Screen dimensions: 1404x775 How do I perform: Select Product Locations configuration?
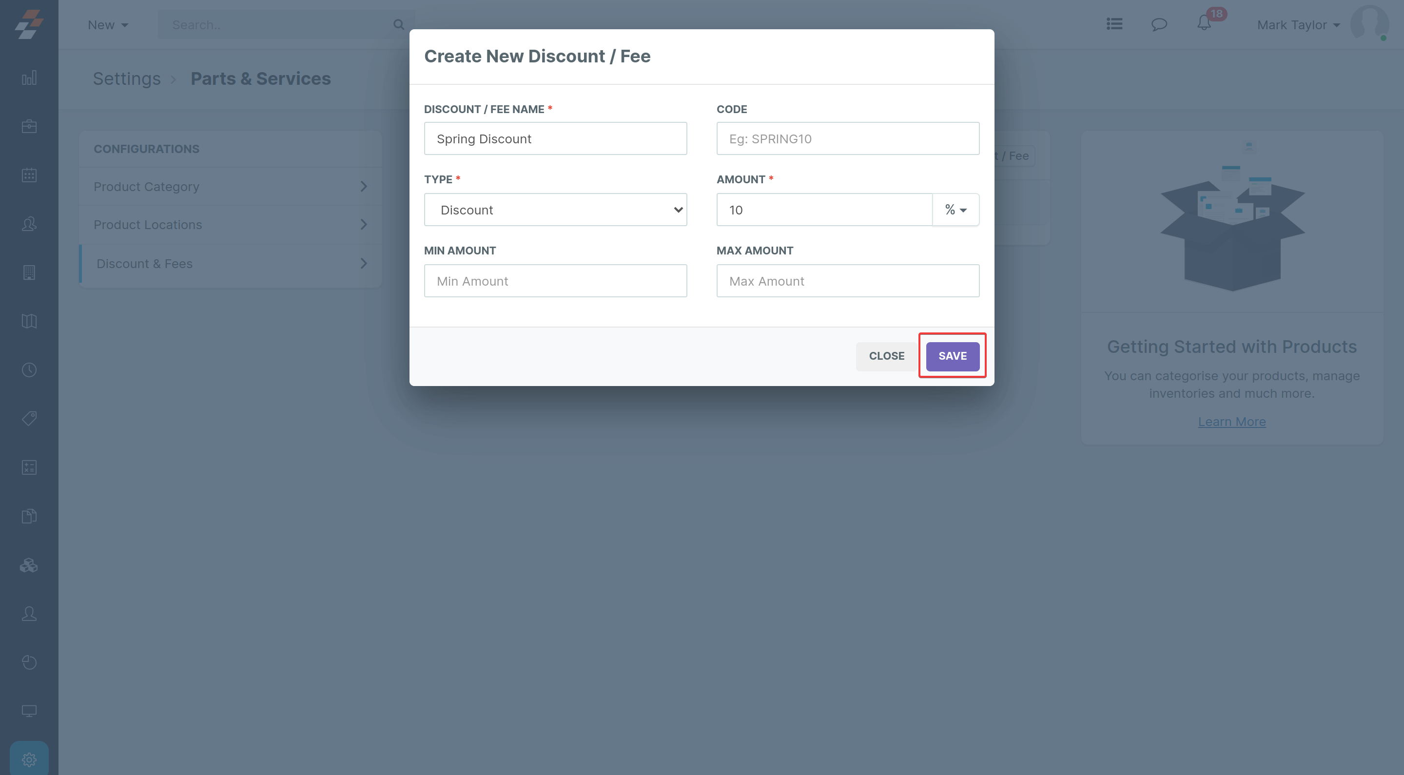tap(230, 225)
